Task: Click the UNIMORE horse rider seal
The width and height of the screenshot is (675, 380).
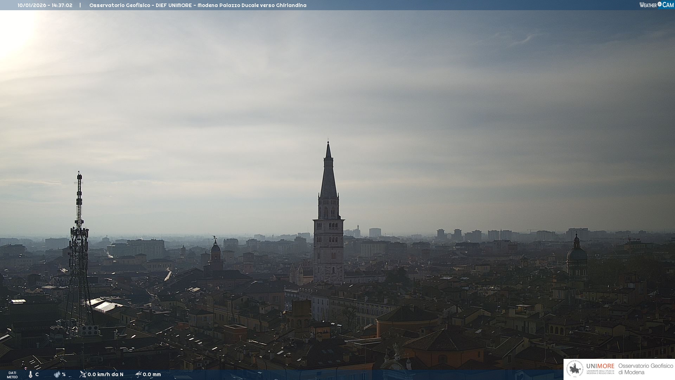Action: click(575, 369)
